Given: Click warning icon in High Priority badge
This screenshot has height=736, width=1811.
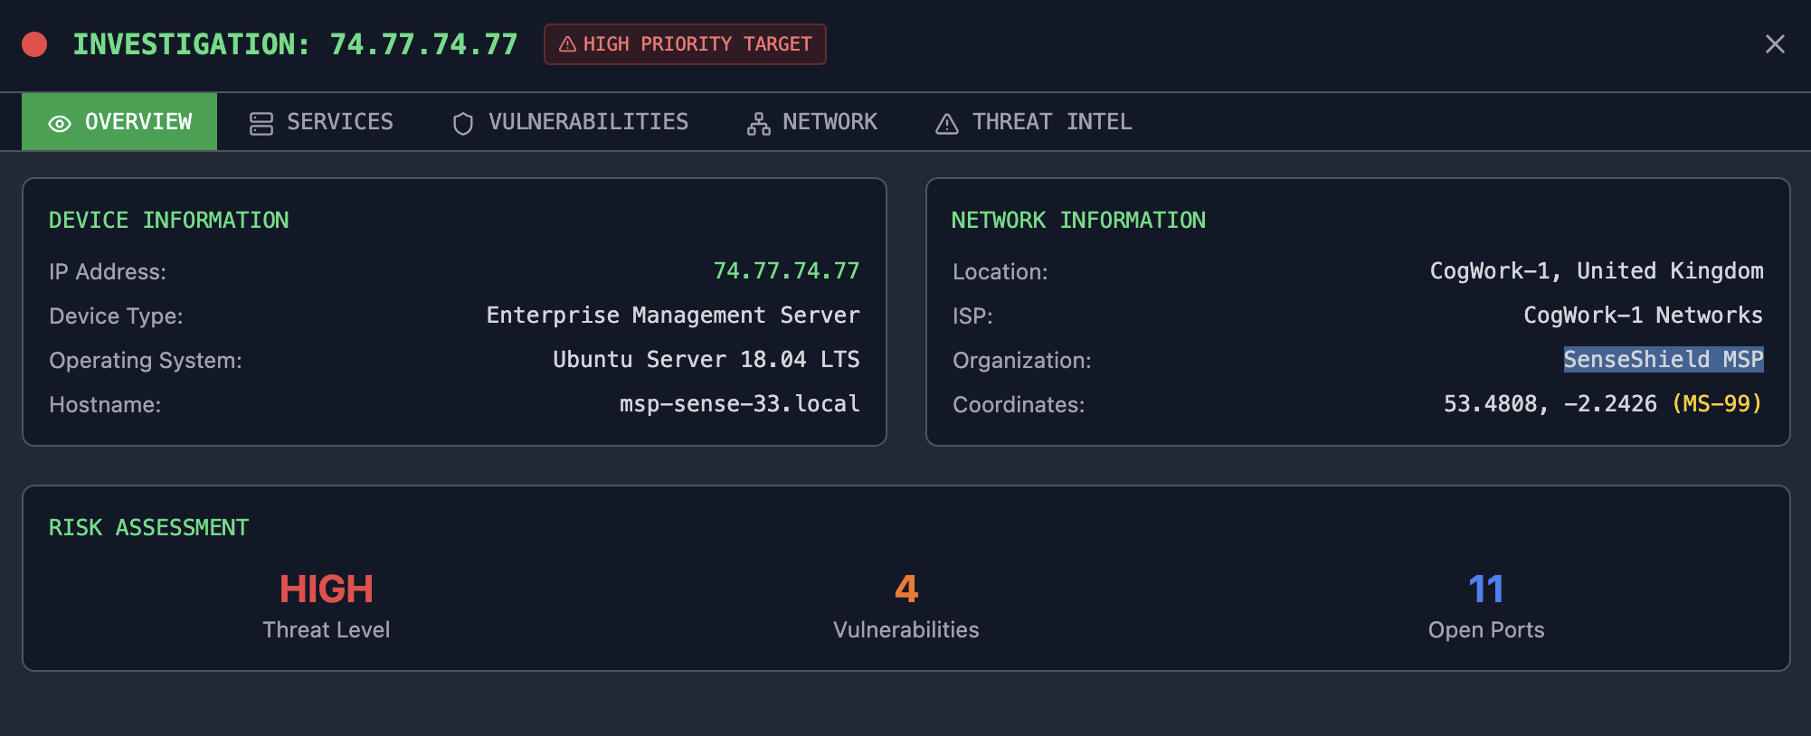Looking at the screenshot, I should (x=567, y=44).
